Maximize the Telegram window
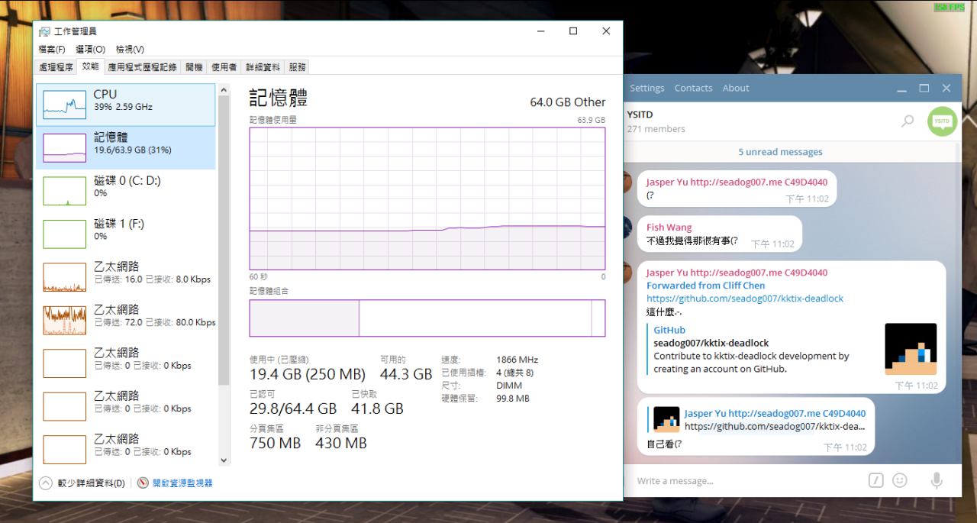The image size is (977, 523). [x=924, y=89]
